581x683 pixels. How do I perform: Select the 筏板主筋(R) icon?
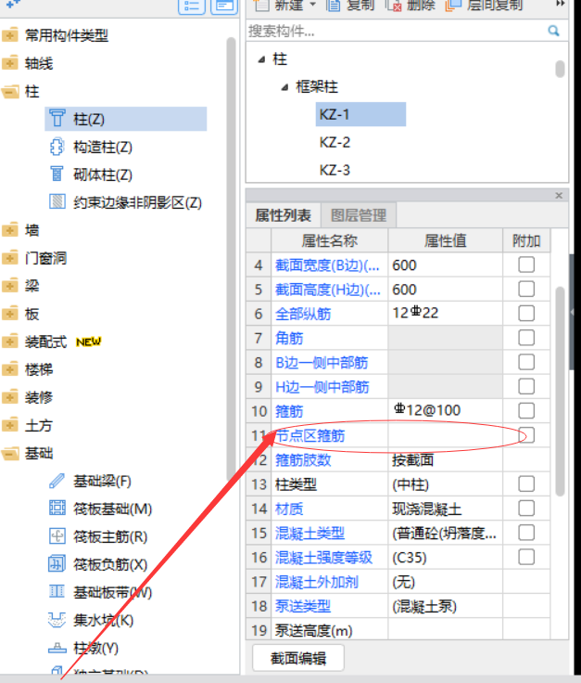(x=57, y=536)
